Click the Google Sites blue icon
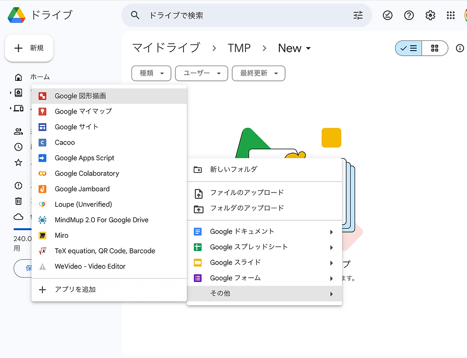 tap(42, 127)
